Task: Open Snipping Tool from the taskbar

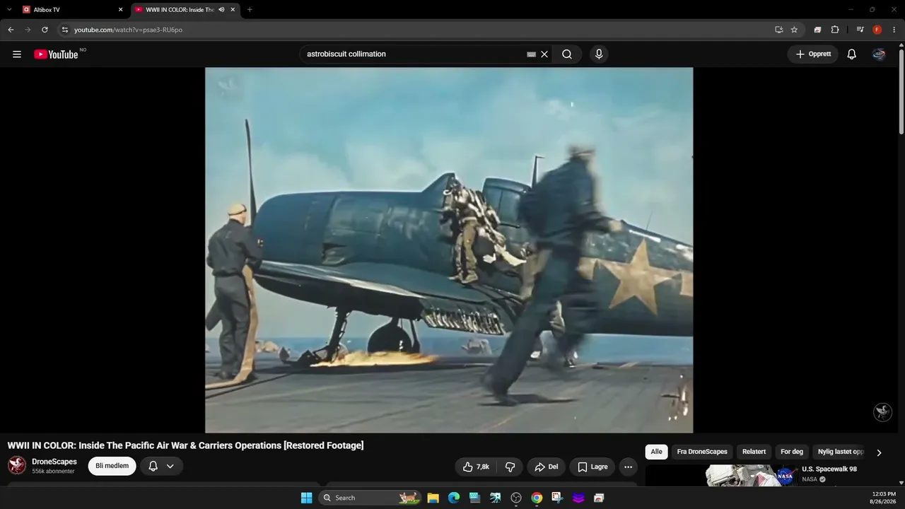Action: coord(557,498)
